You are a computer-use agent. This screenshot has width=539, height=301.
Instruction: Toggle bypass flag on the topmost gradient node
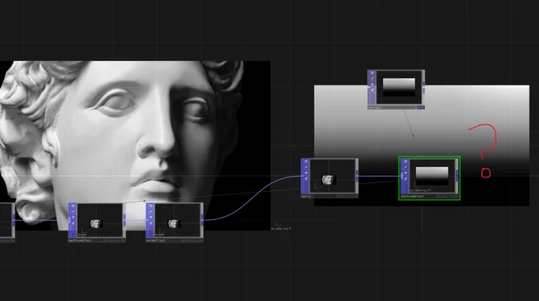(x=373, y=84)
